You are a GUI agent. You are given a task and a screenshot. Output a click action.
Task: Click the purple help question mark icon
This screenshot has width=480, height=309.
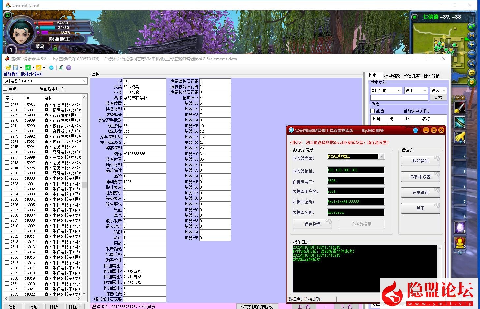click(69, 68)
